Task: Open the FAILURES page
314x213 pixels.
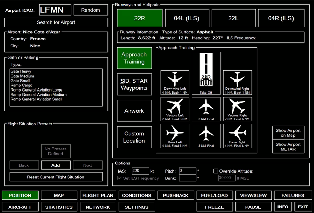Action: click(x=293, y=195)
